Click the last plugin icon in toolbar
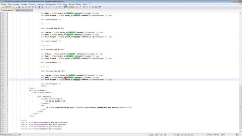 click(x=99, y=7)
